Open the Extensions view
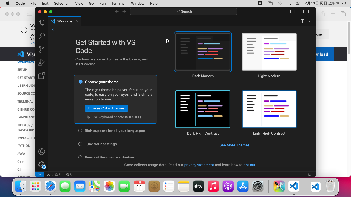Image resolution: width=351 pixels, height=197 pixels. pos(42,76)
